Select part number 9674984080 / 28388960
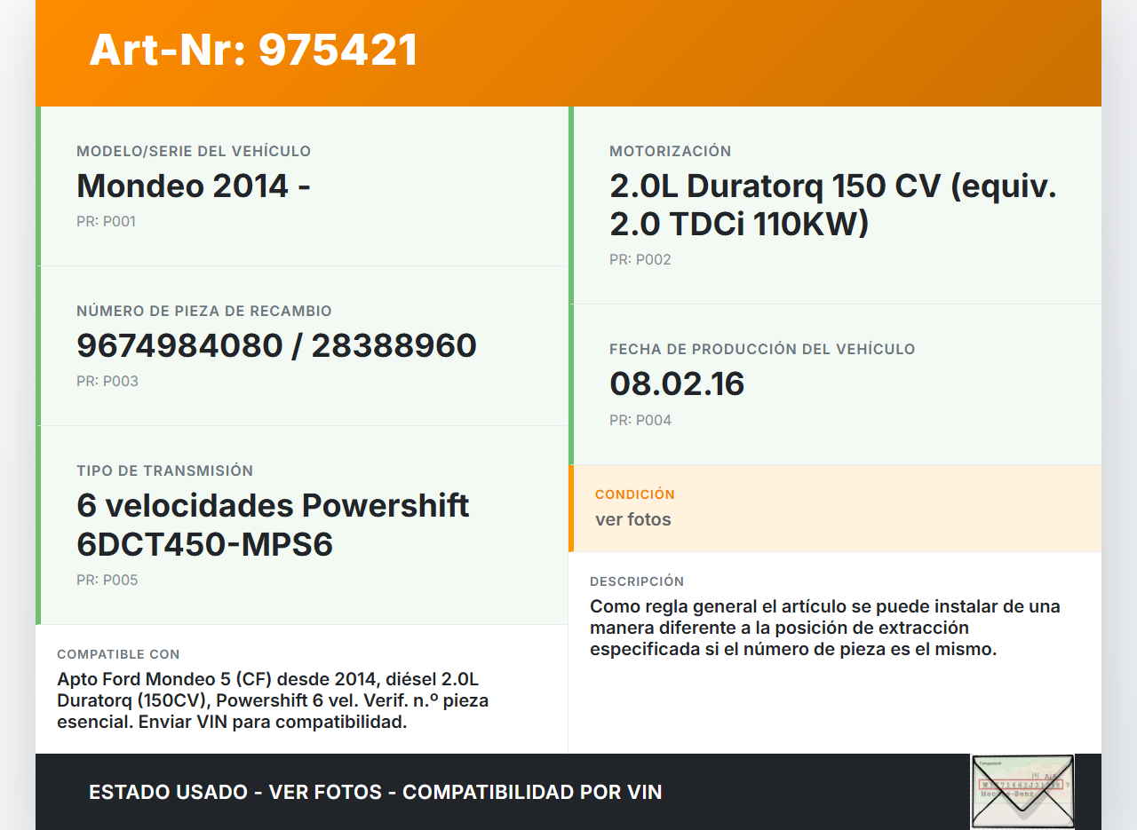Image resolution: width=1137 pixels, height=830 pixels. click(x=276, y=345)
